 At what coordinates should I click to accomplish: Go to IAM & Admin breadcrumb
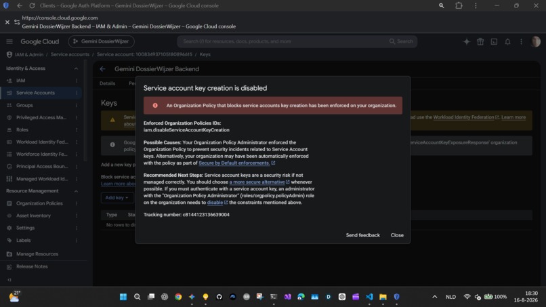(x=30, y=55)
